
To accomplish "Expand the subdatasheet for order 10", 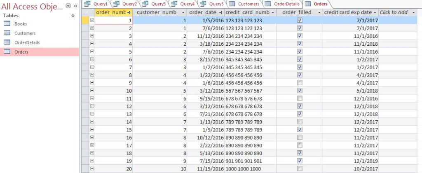I will coord(92,90).
